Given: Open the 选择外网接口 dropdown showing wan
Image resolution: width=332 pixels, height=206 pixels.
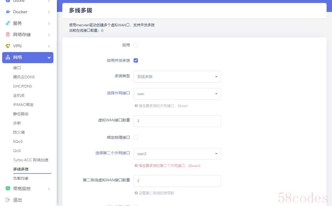Looking at the screenshot, I should click(177, 94).
